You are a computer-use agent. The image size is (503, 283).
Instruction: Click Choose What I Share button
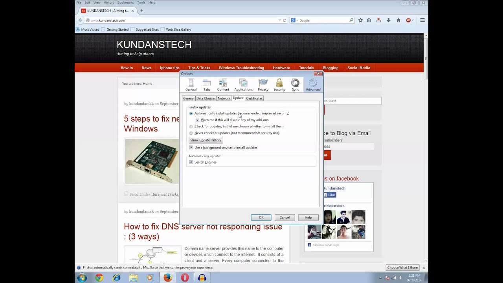(402, 268)
